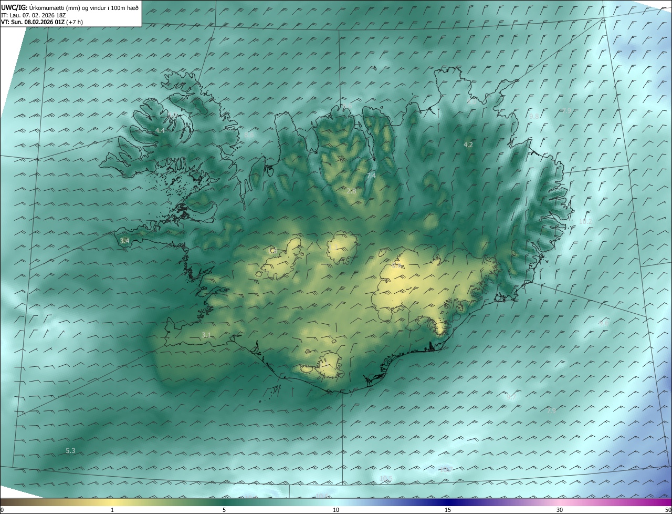Click the 2.8 value in north Iceland
672x514 pixels.
(x=351, y=191)
